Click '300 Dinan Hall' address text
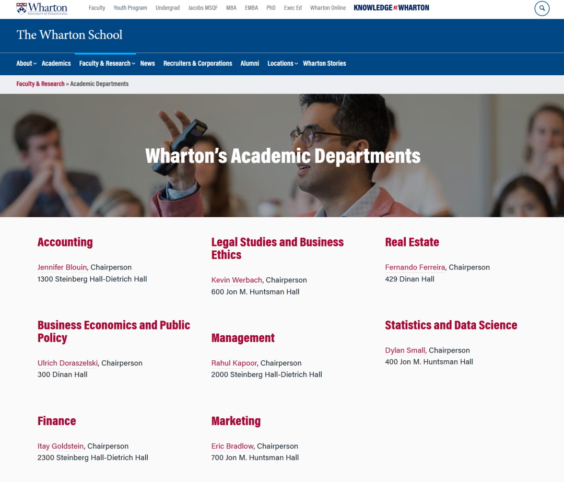564x482 pixels. 63,375
